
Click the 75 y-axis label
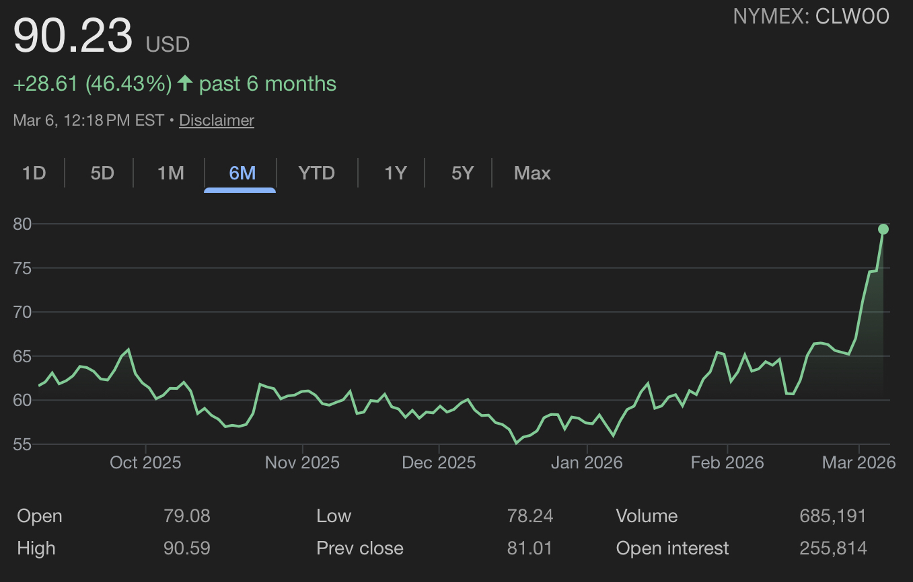22,268
